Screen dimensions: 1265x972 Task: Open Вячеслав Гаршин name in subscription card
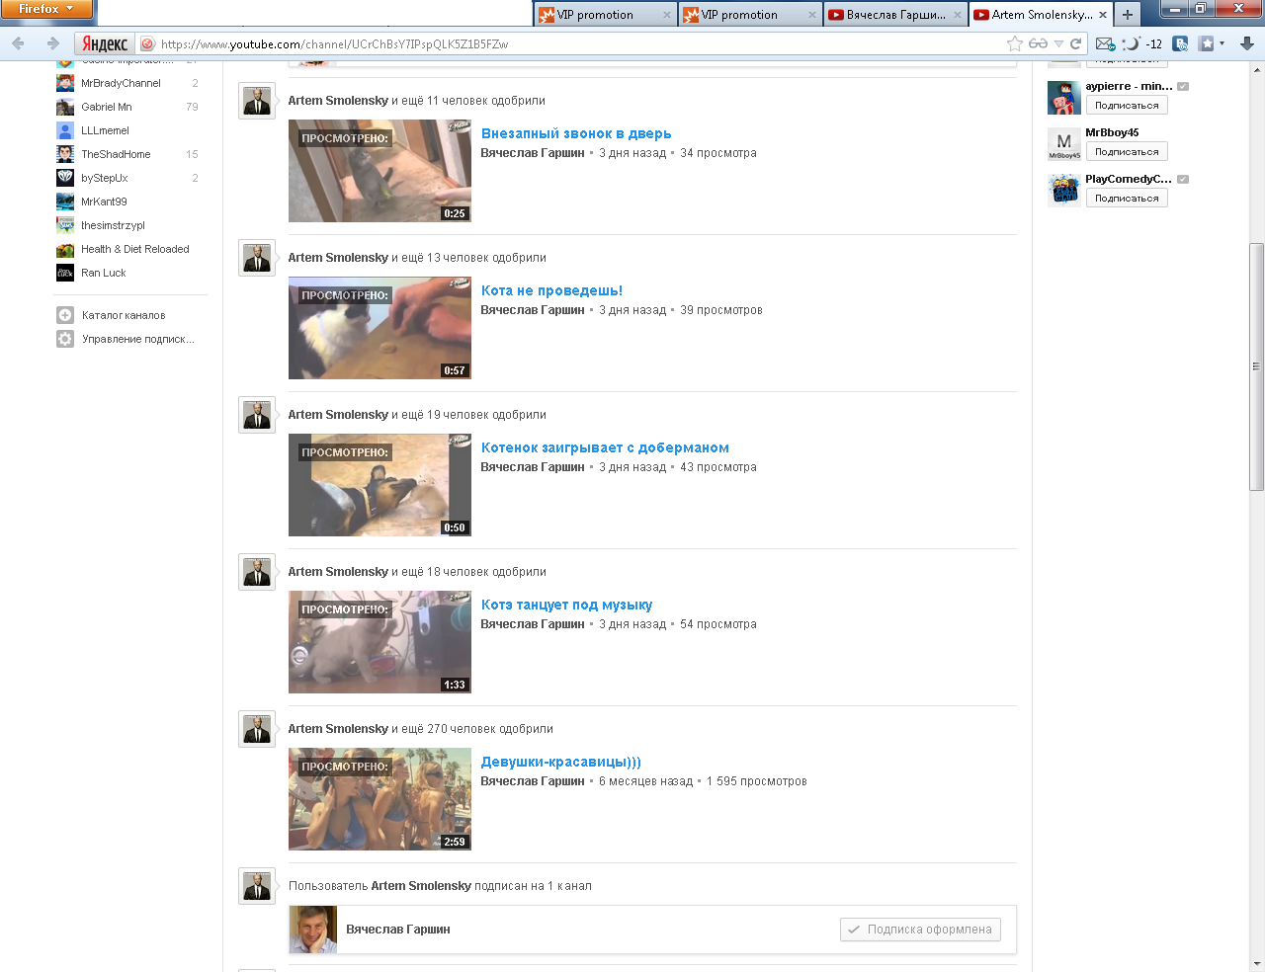397,930
